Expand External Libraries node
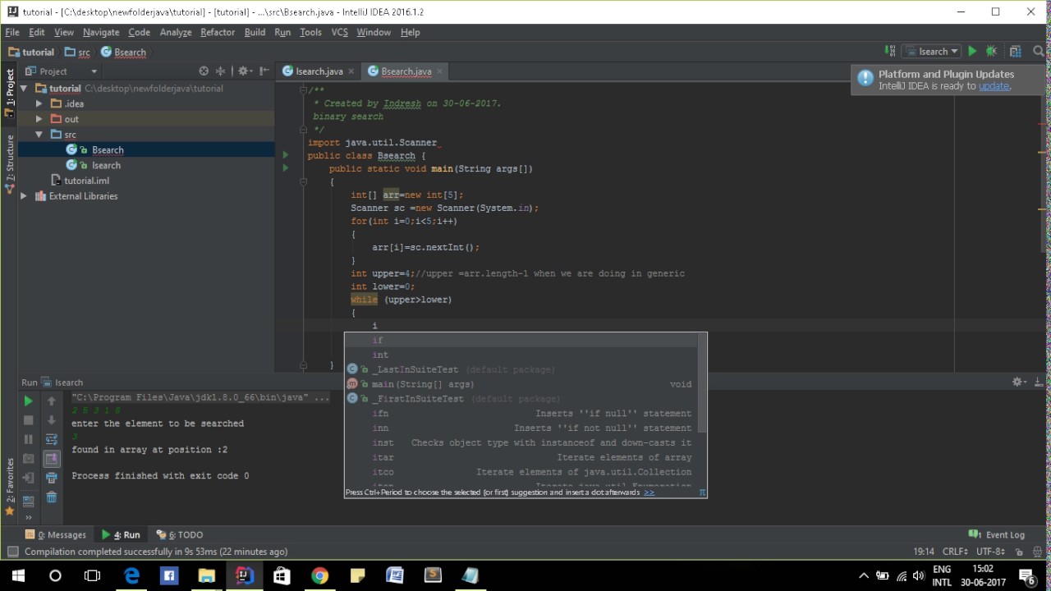 24,196
